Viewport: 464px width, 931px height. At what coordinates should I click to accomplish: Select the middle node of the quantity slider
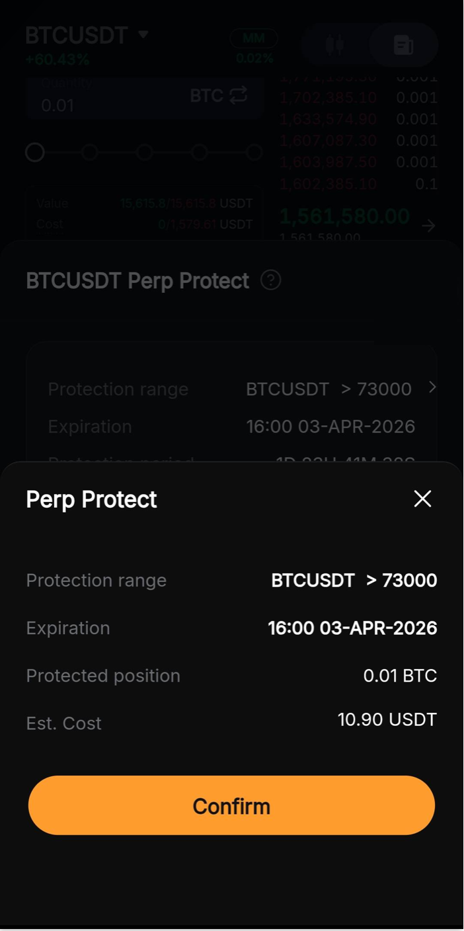coord(145,153)
